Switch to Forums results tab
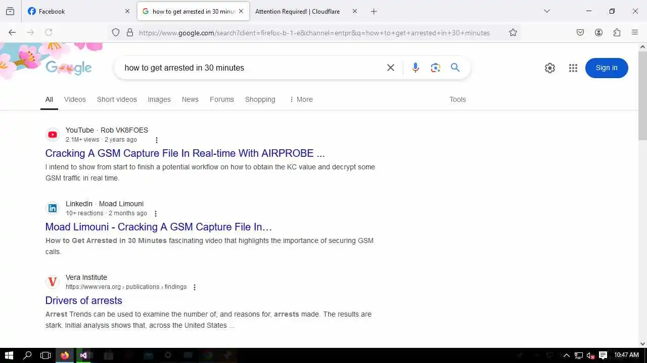This screenshot has height=363, width=647. pyautogui.click(x=222, y=99)
